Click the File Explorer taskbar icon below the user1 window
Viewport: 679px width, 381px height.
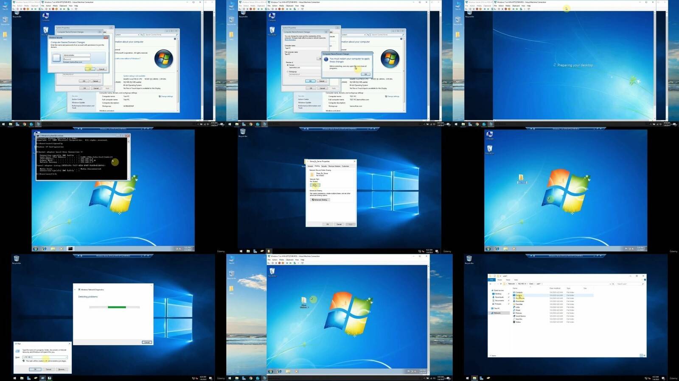click(x=475, y=378)
